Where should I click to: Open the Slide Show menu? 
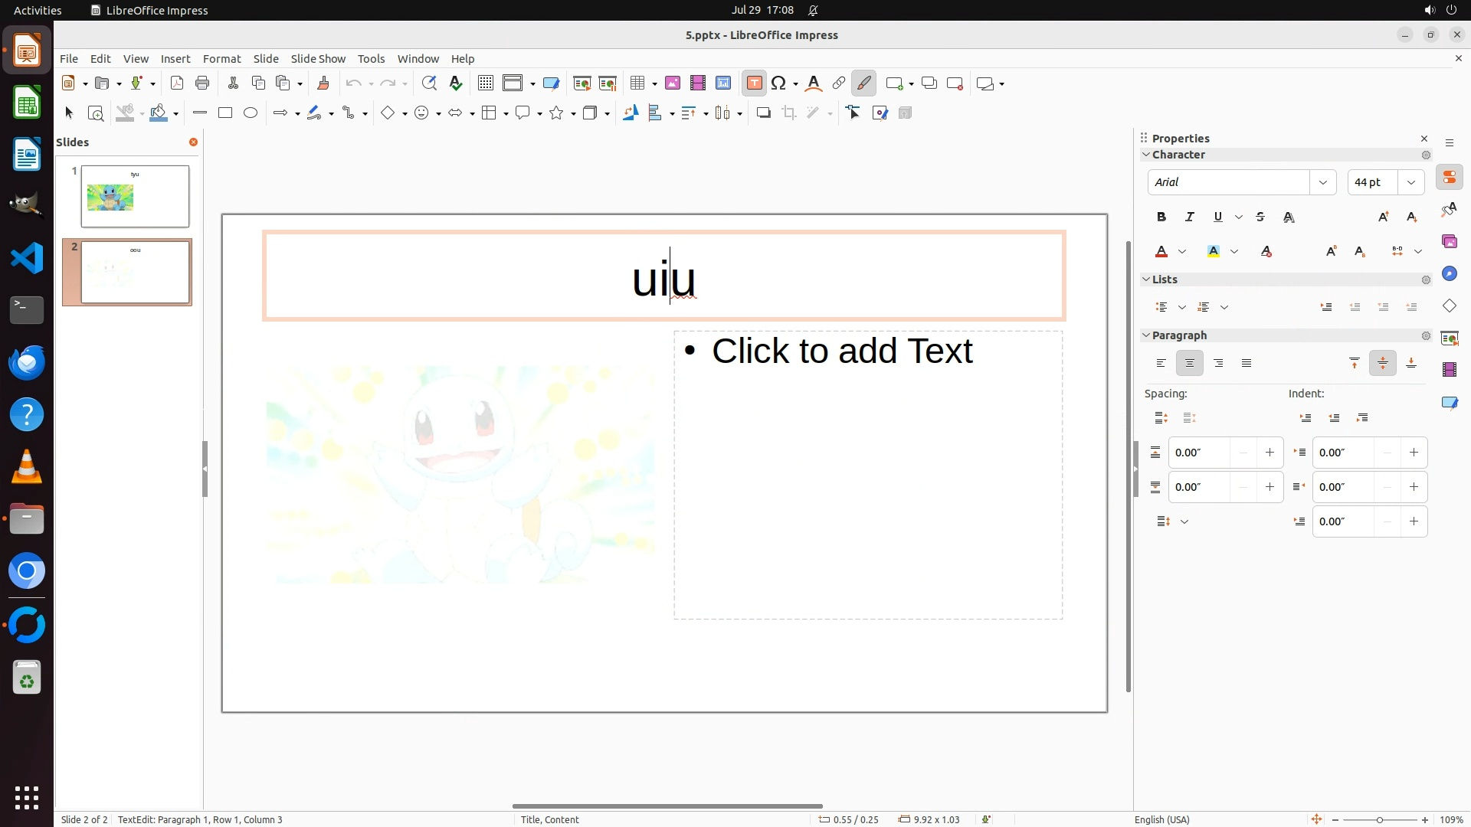coord(318,59)
